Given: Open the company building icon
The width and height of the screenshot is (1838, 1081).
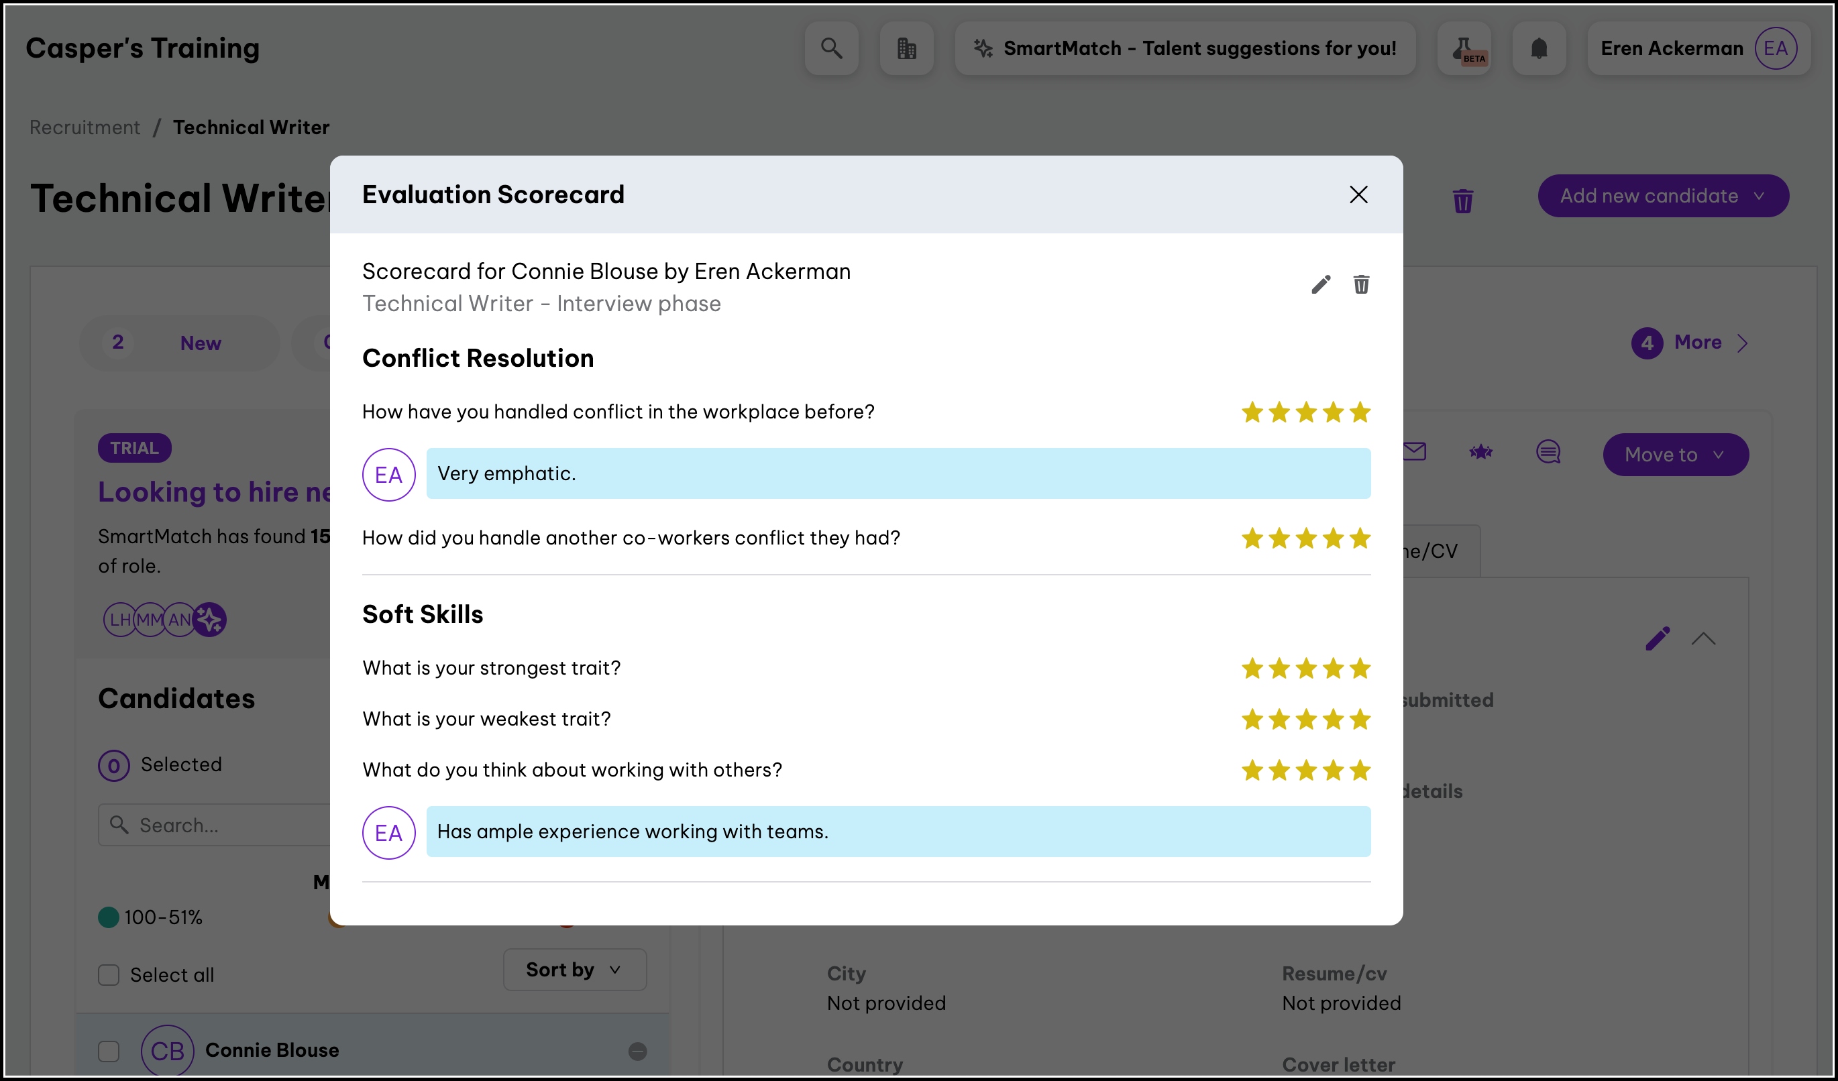Looking at the screenshot, I should [907, 48].
